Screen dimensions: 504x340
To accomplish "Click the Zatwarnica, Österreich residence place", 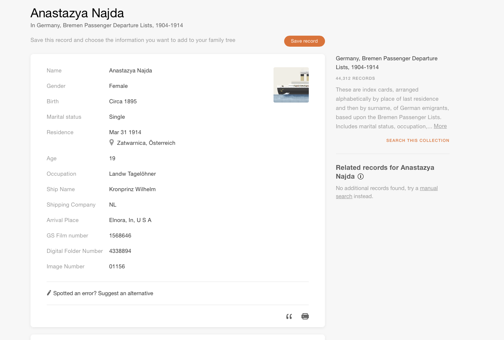I will coord(146,143).
